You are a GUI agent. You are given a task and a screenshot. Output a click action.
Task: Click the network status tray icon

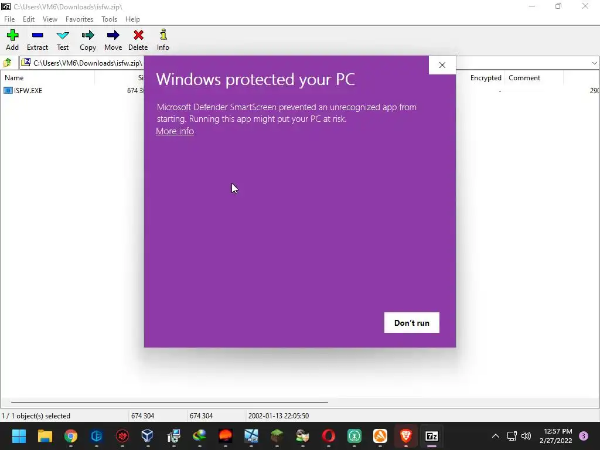pyautogui.click(x=512, y=436)
